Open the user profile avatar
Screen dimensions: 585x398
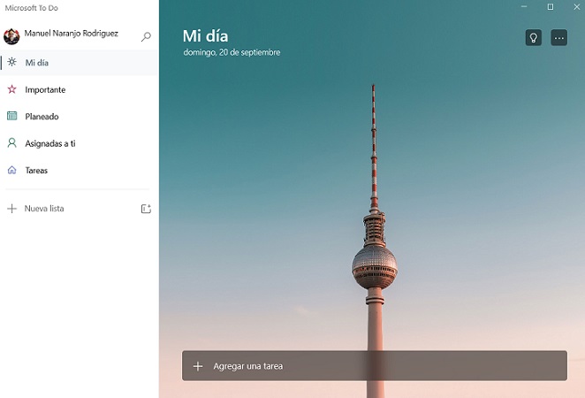[11, 36]
